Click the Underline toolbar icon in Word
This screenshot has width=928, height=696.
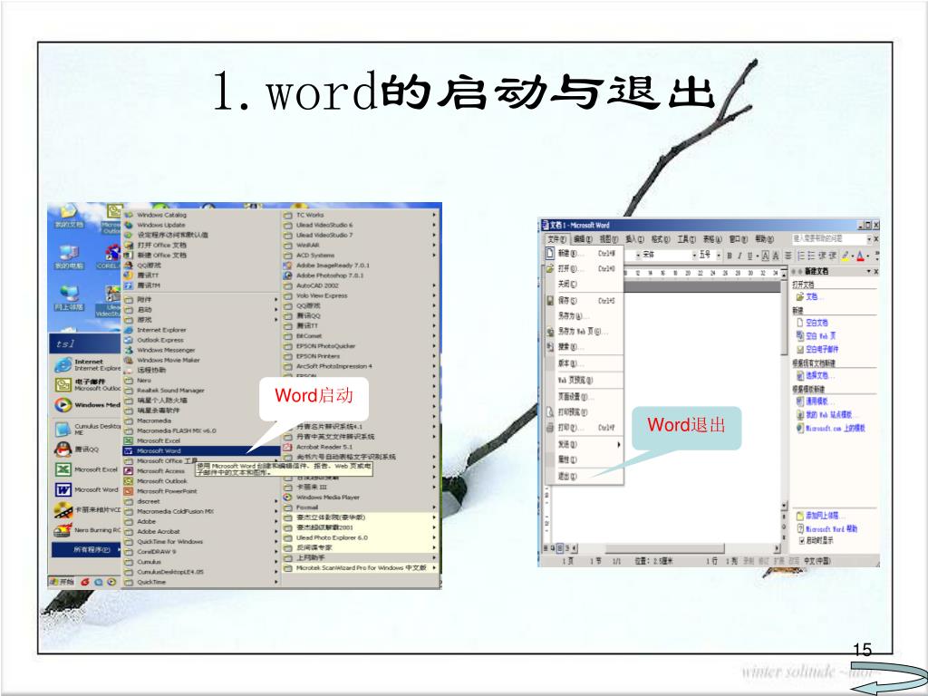pos(749,256)
